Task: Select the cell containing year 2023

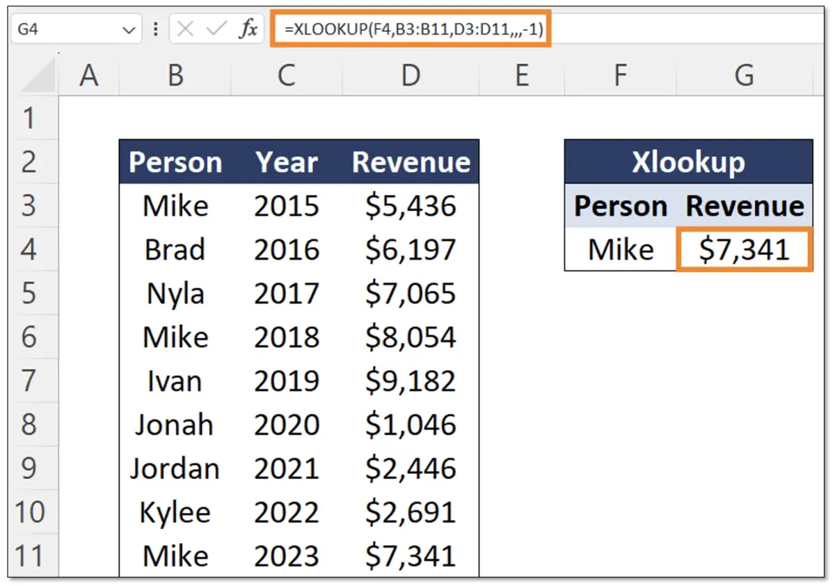Action: click(287, 555)
